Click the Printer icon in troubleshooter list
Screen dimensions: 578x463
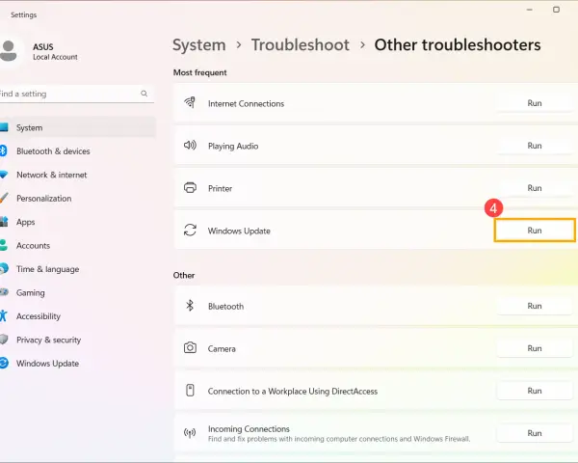pyautogui.click(x=190, y=187)
